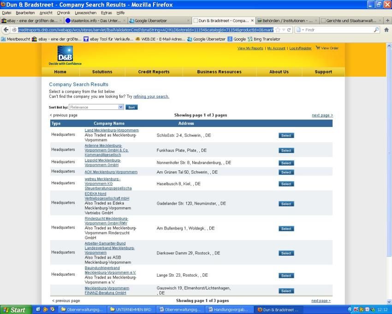Image resolution: width=392 pixels, height=314 pixels.
Task: Open the About Us navigation item
Action: click(x=279, y=72)
